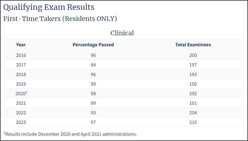Select the 215 total examinees value

point(193,122)
